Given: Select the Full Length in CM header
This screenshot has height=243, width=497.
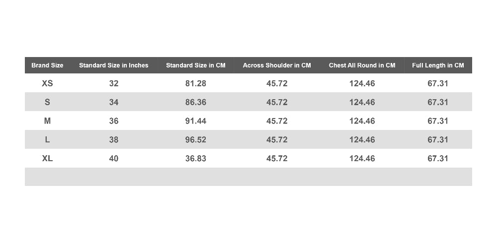Looking at the screenshot, I should click(438, 65).
